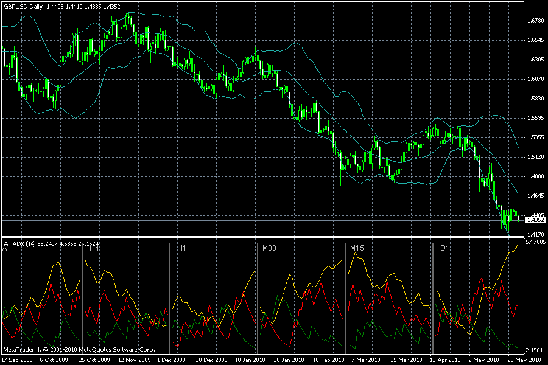Click the 1.6780 price axis value

click(535, 21)
